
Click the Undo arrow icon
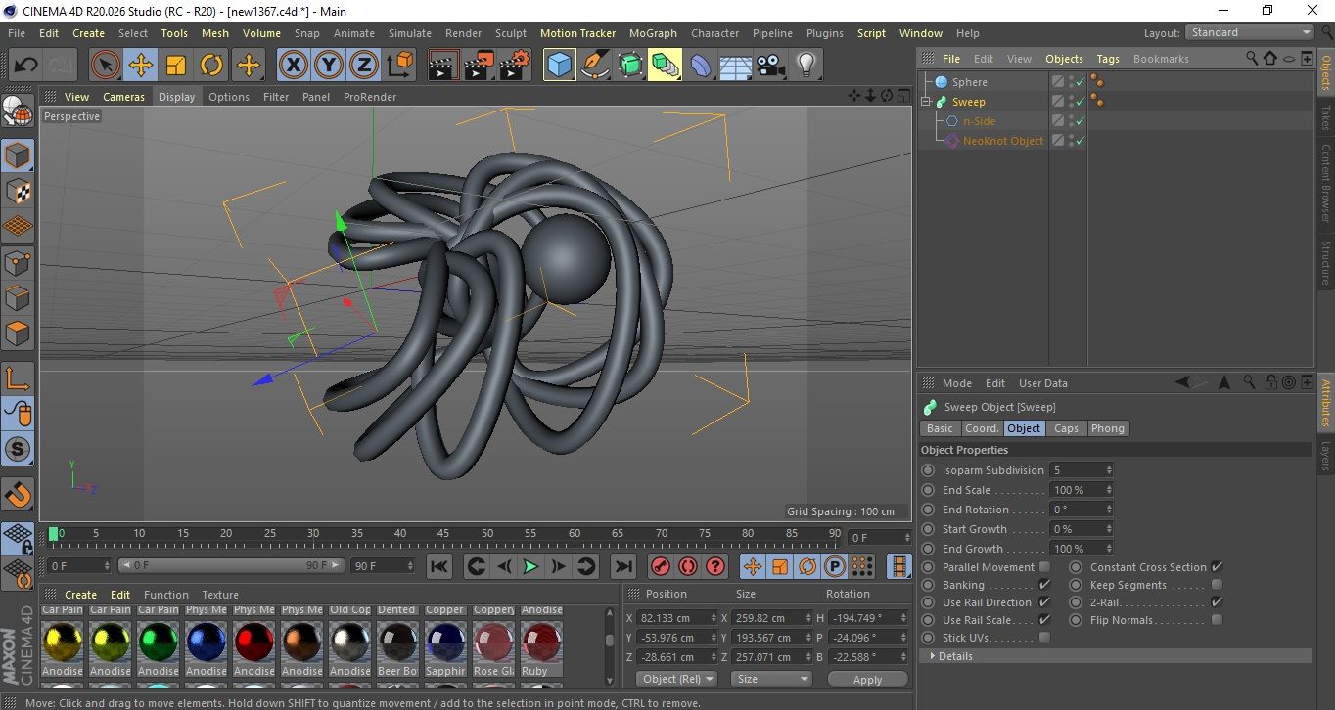pos(26,66)
